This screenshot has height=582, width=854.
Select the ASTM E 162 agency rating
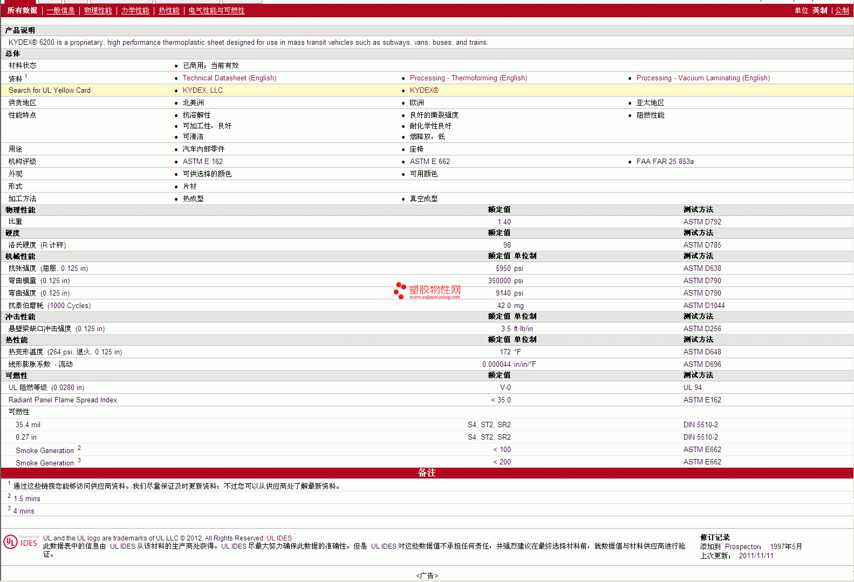pyautogui.click(x=202, y=162)
